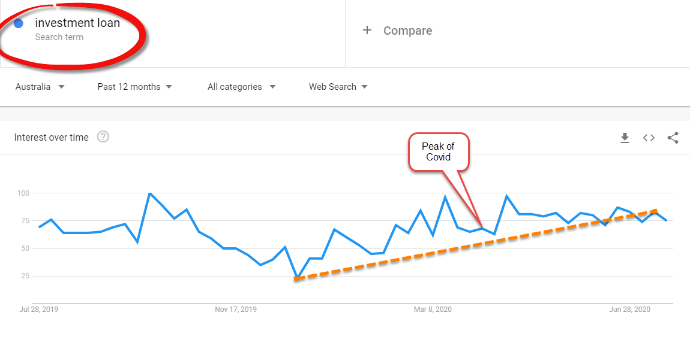The height and width of the screenshot is (355, 690).
Task: Select the Jun 28, 2020 axis label
Action: click(x=630, y=310)
